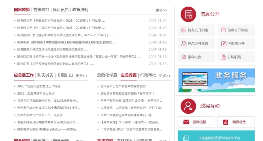Viewport: 263px width, 141px height.
Task: Open 依申请公开 text button
Action: click(236, 44)
